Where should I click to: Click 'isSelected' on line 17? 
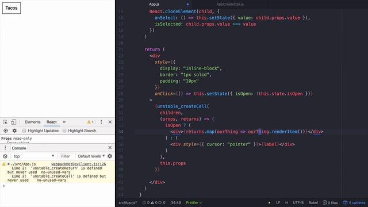pyautogui.click(x=167, y=24)
